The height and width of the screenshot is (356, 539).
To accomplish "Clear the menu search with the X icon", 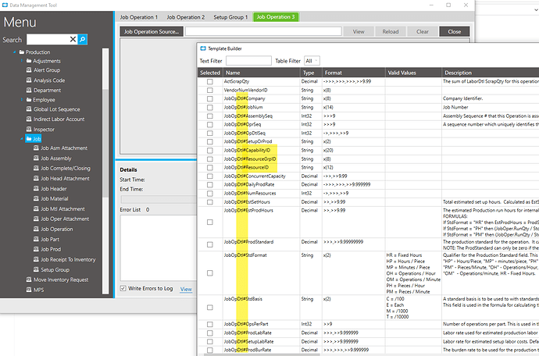I will click(x=73, y=40).
